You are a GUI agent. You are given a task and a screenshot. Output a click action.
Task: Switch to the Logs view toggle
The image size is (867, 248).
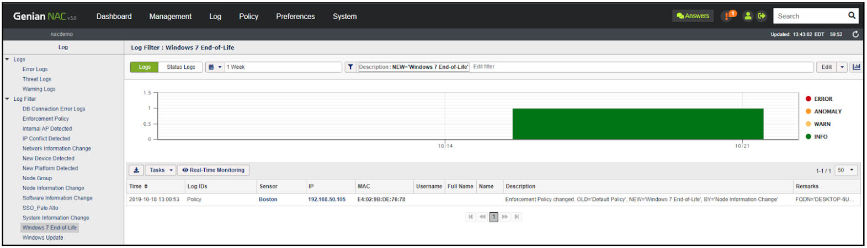145,67
